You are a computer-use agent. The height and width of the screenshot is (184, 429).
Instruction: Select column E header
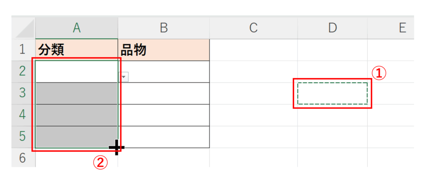(x=402, y=28)
